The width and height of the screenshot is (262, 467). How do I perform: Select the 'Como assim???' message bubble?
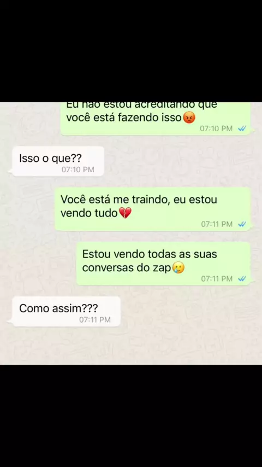(66, 312)
